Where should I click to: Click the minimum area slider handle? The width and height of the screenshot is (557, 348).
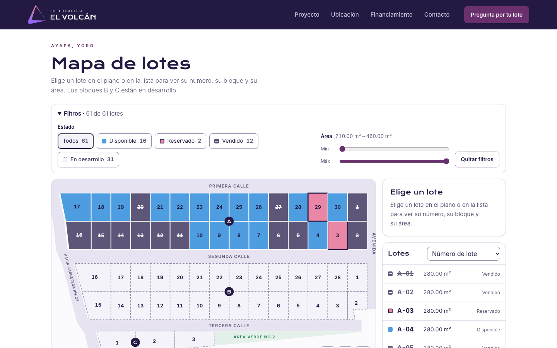342,149
